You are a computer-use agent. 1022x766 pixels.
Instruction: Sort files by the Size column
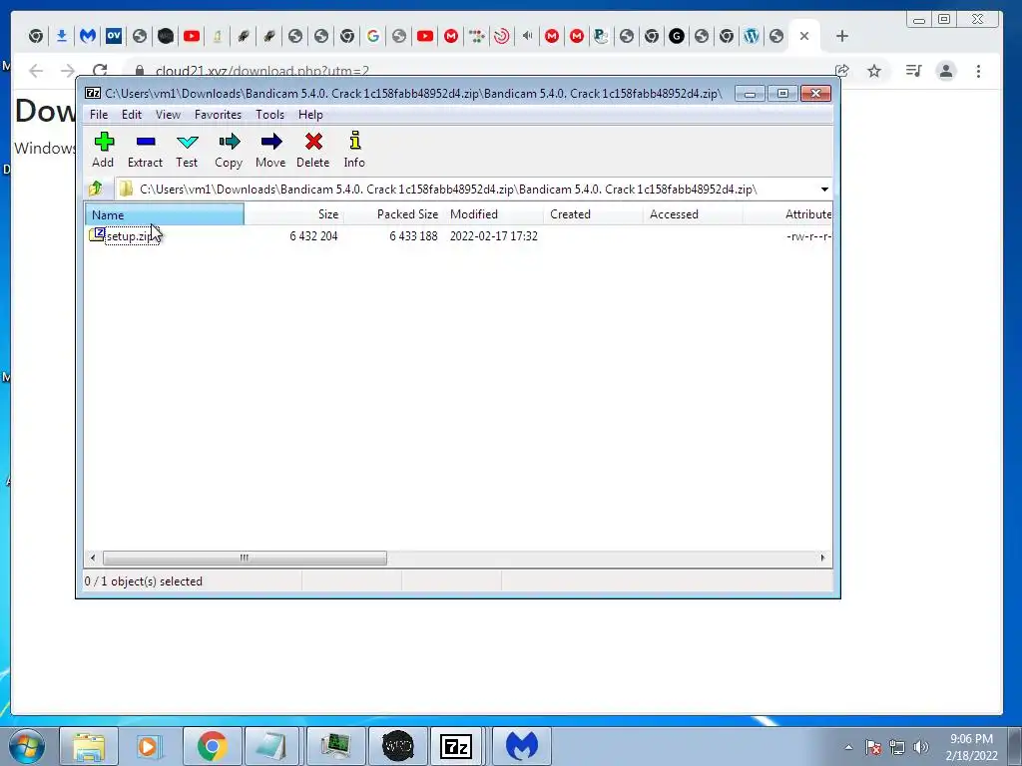(294, 214)
